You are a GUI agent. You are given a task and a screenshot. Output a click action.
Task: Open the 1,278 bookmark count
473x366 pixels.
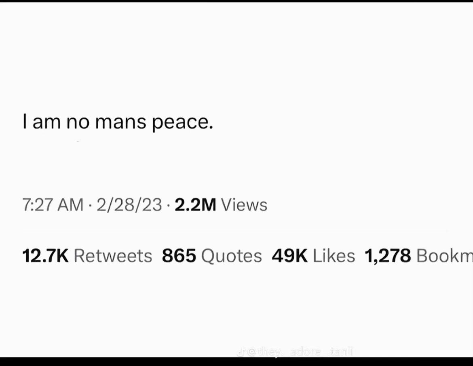click(x=388, y=256)
